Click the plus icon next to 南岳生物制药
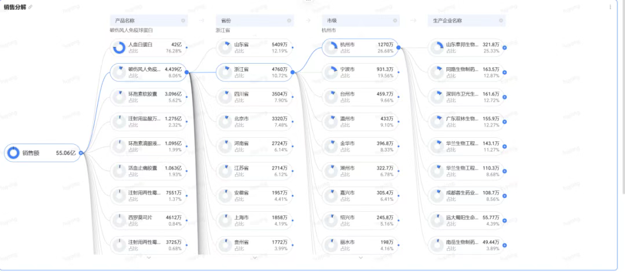This screenshot has height=272, width=625. 505,245
